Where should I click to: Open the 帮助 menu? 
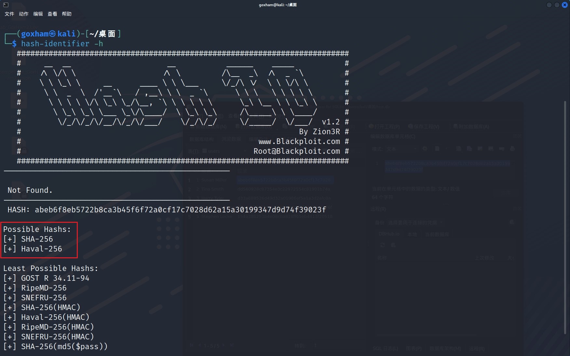67,14
